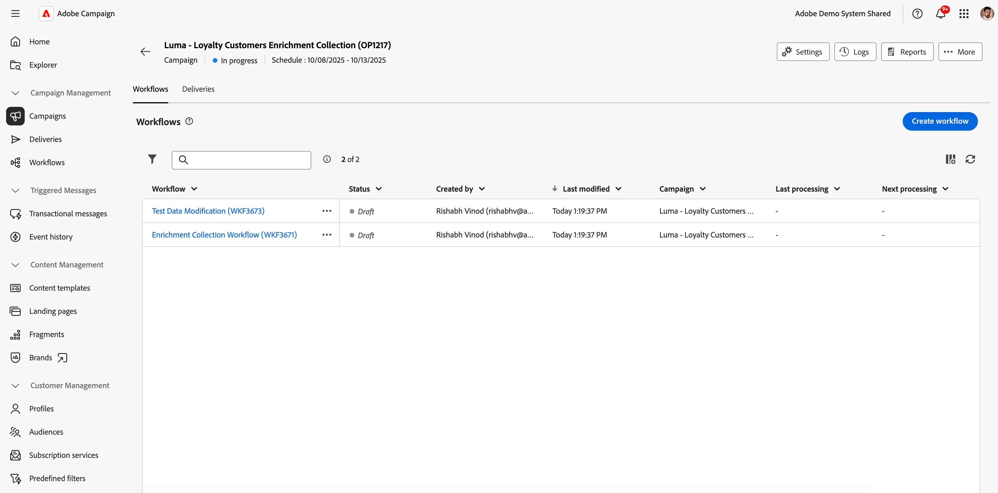This screenshot has height=493, width=998.
Task: Open the More actions button
Action: [x=960, y=51]
